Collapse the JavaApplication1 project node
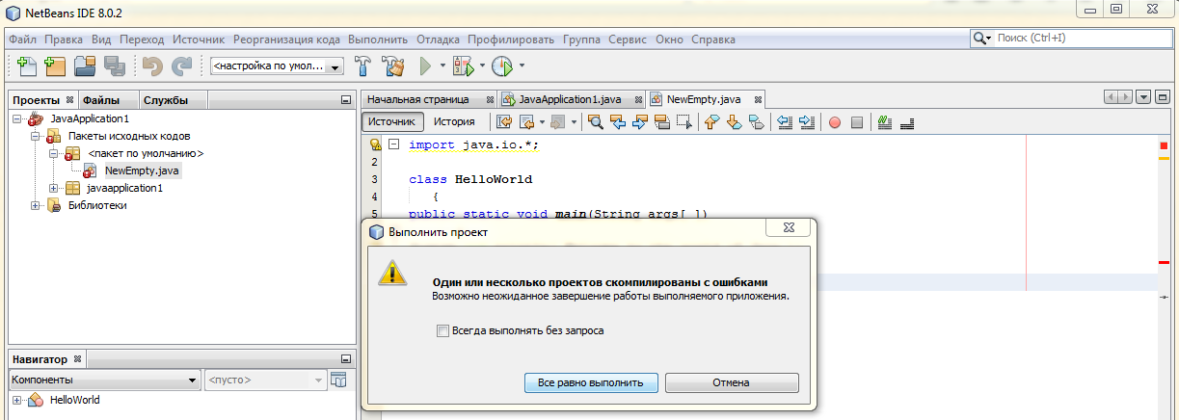The width and height of the screenshot is (1179, 420). pyautogui.click(x=17, y=118)
